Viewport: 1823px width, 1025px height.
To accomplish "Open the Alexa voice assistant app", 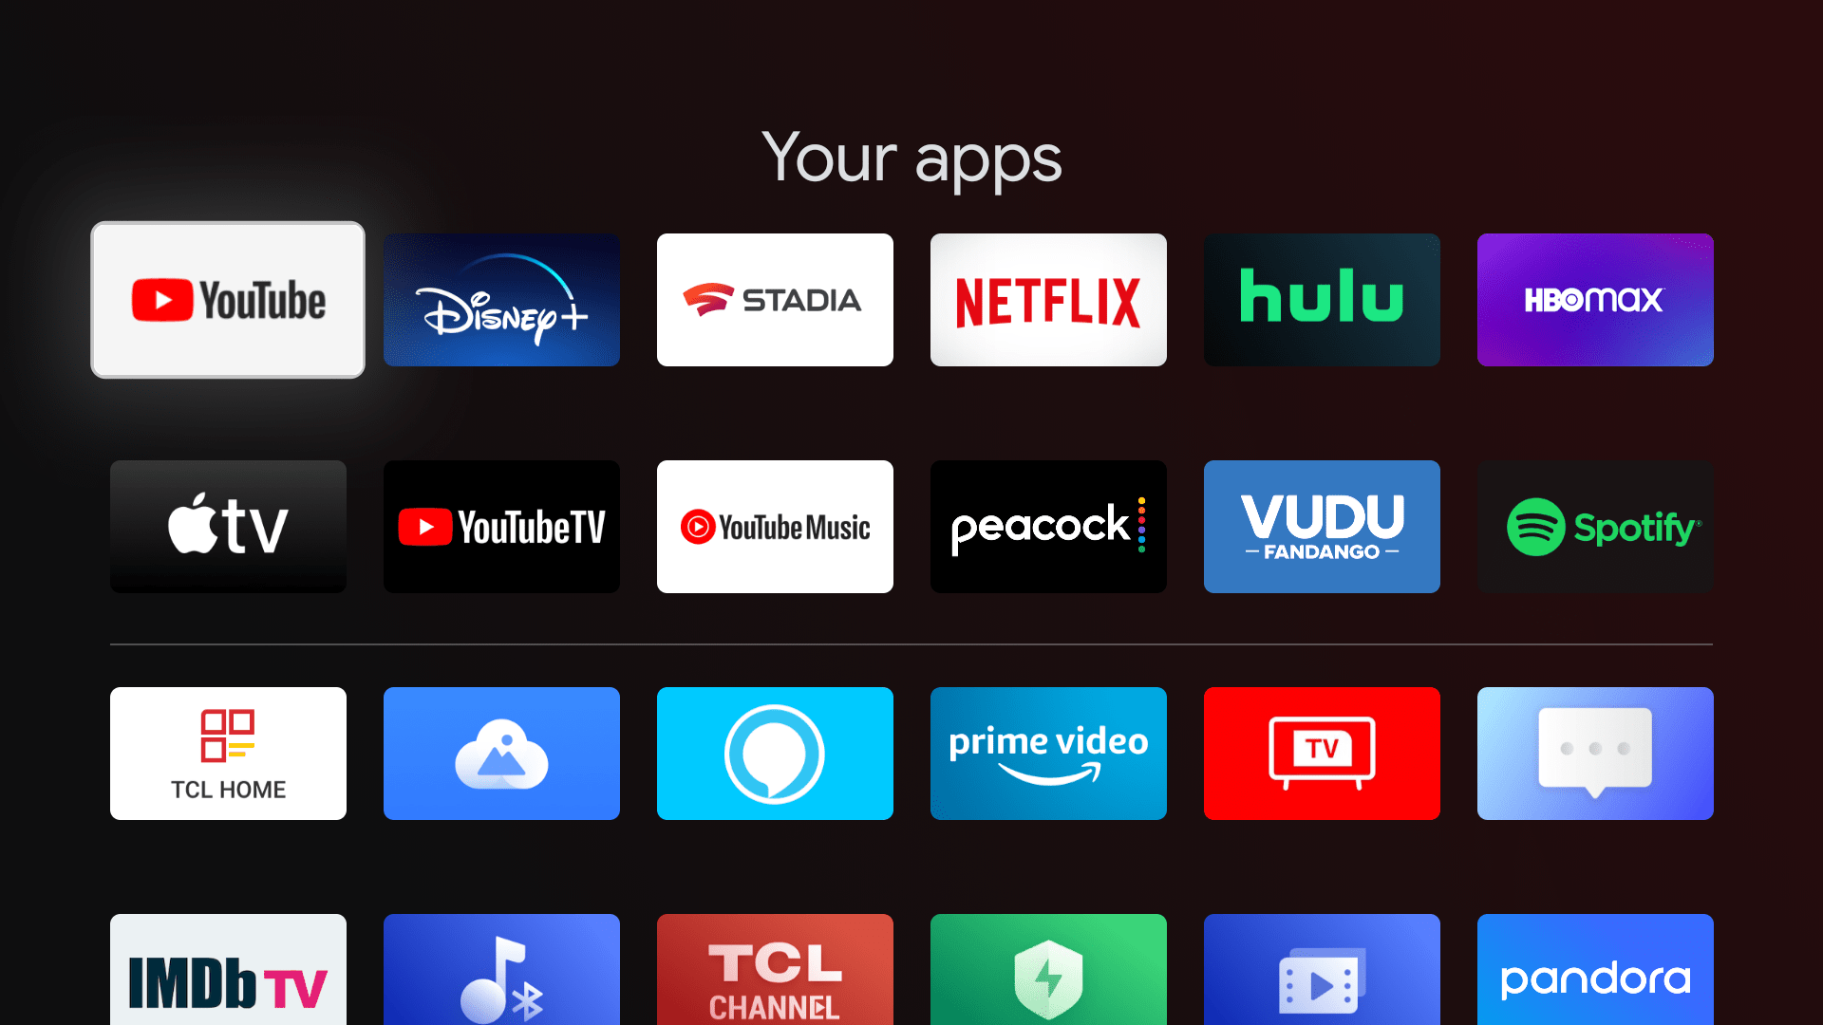I will click(x=775, y=753).
